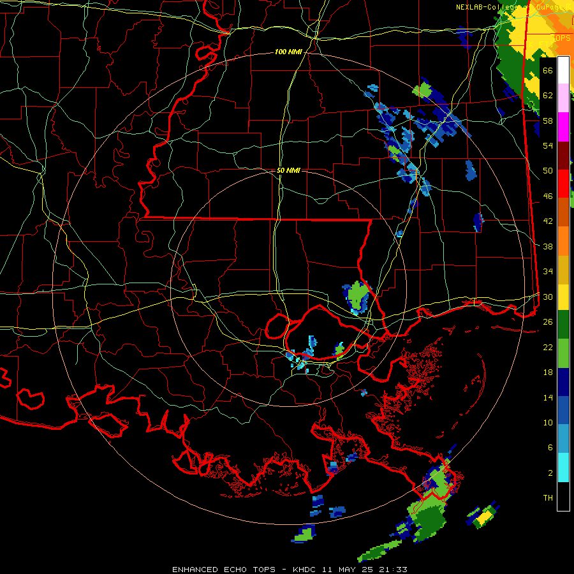The height and width of the screenshot is (574, 574).
Task: Select the magenta band in the color scale
Action: (563, 127)
